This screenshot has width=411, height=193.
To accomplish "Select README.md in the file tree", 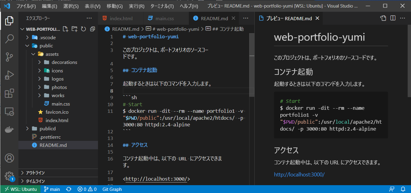I will click(x=58, y=145).
